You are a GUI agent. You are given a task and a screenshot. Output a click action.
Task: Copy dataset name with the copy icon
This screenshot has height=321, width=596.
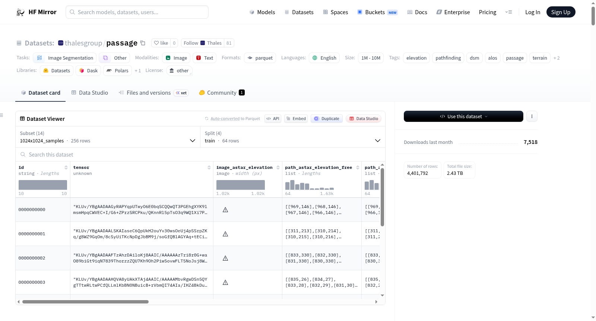click(143, 43)
